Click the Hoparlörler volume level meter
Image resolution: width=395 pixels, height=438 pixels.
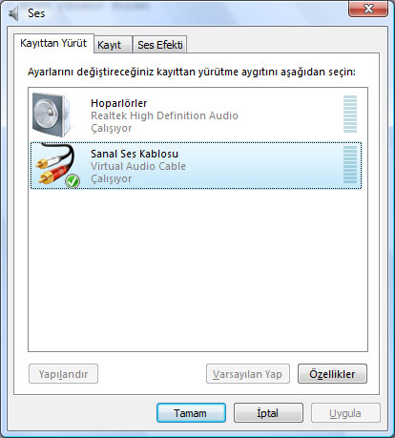350,114
